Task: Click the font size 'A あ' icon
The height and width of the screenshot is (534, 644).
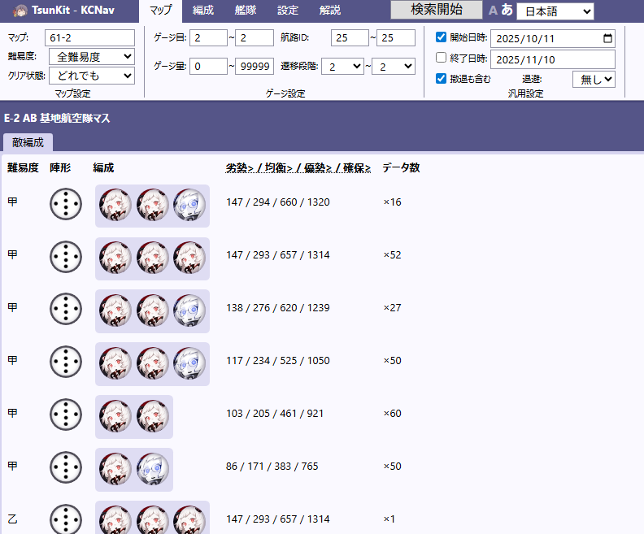Action: [x=501, y=10]
